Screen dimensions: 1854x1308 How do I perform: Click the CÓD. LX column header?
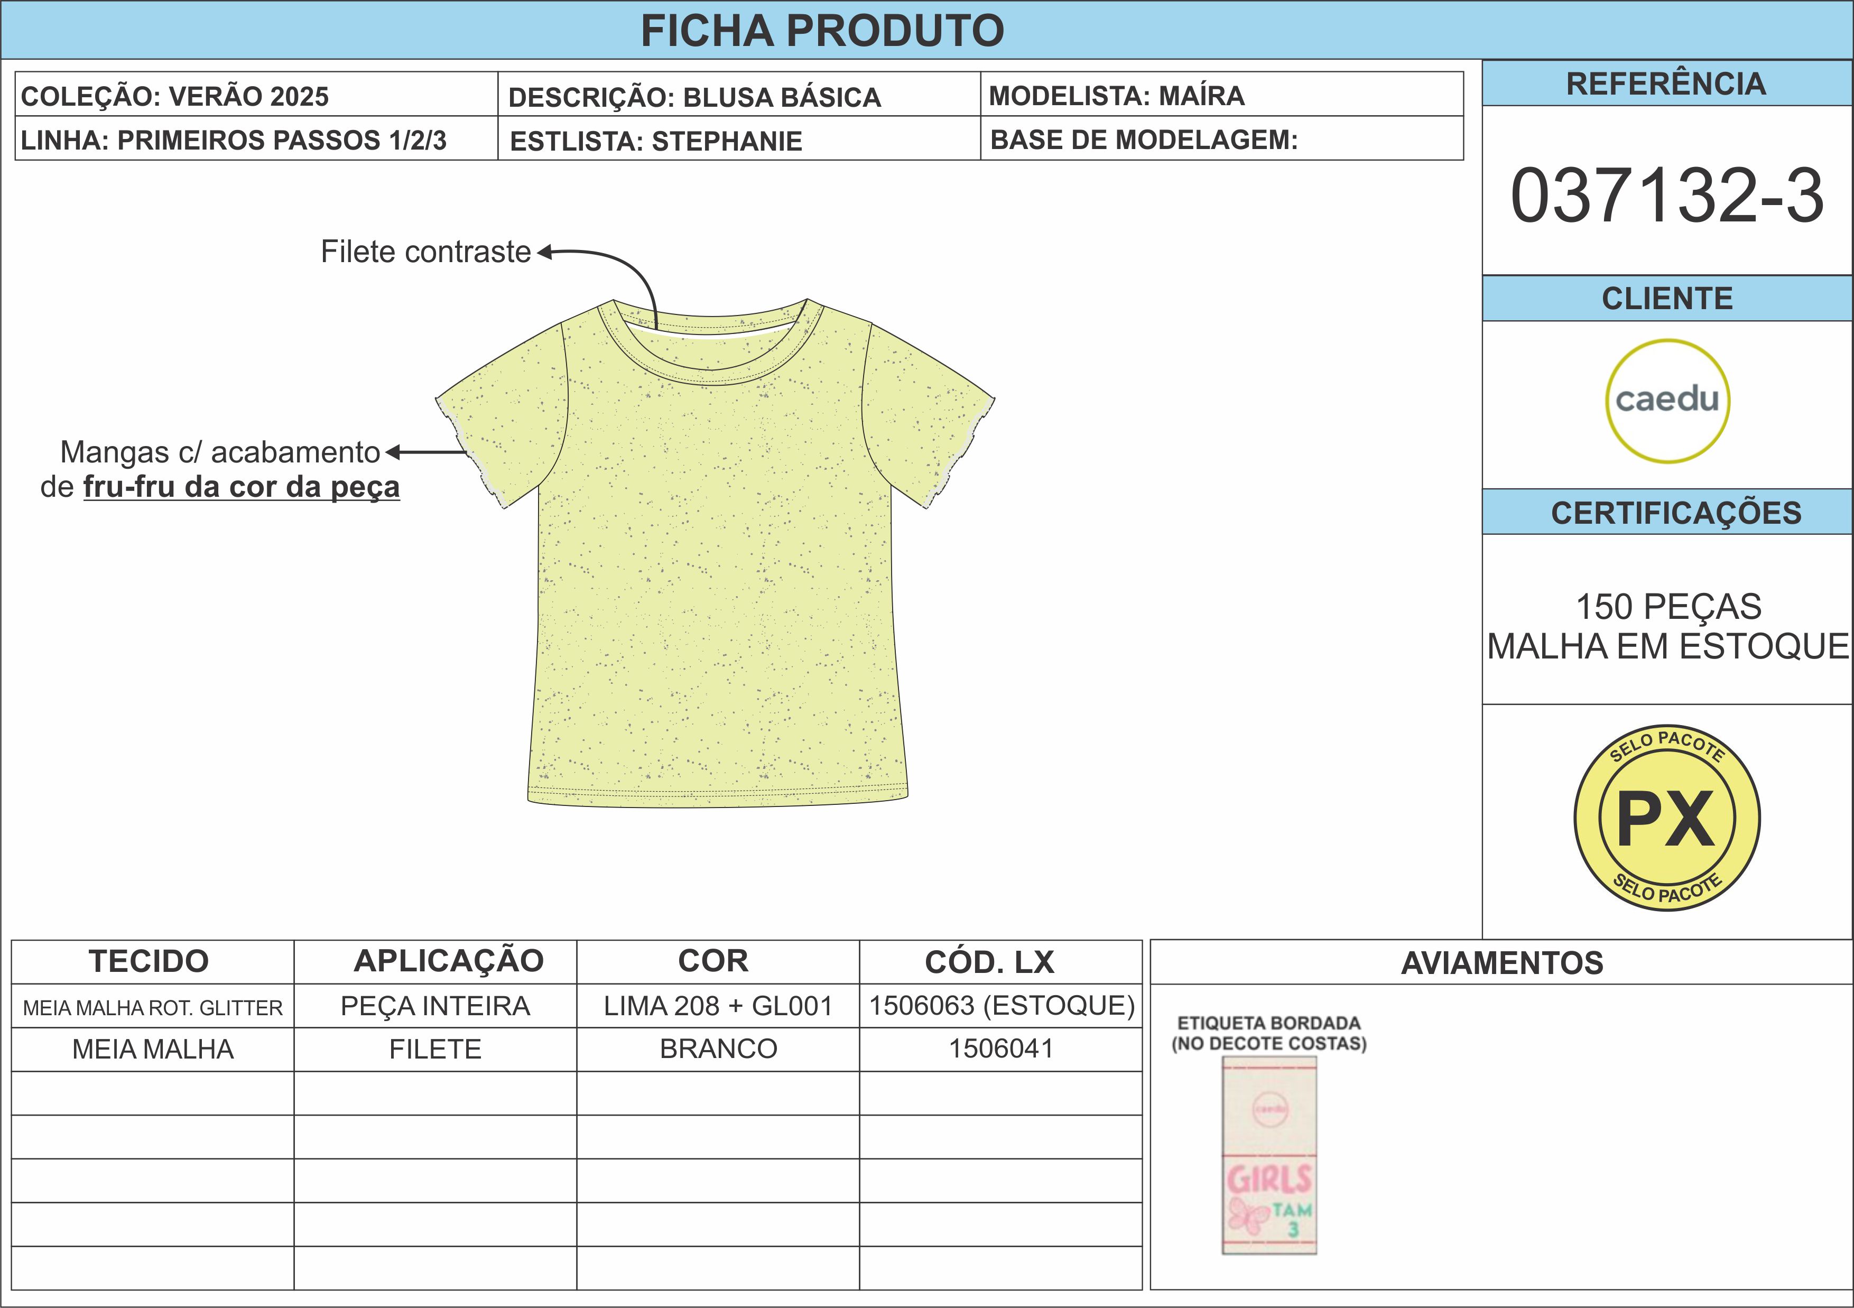989,962
